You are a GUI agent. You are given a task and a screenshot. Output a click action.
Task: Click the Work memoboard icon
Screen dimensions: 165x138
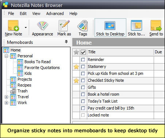(x=13, y=103)
